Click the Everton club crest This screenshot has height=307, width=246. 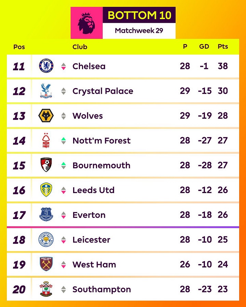[46, 215]
